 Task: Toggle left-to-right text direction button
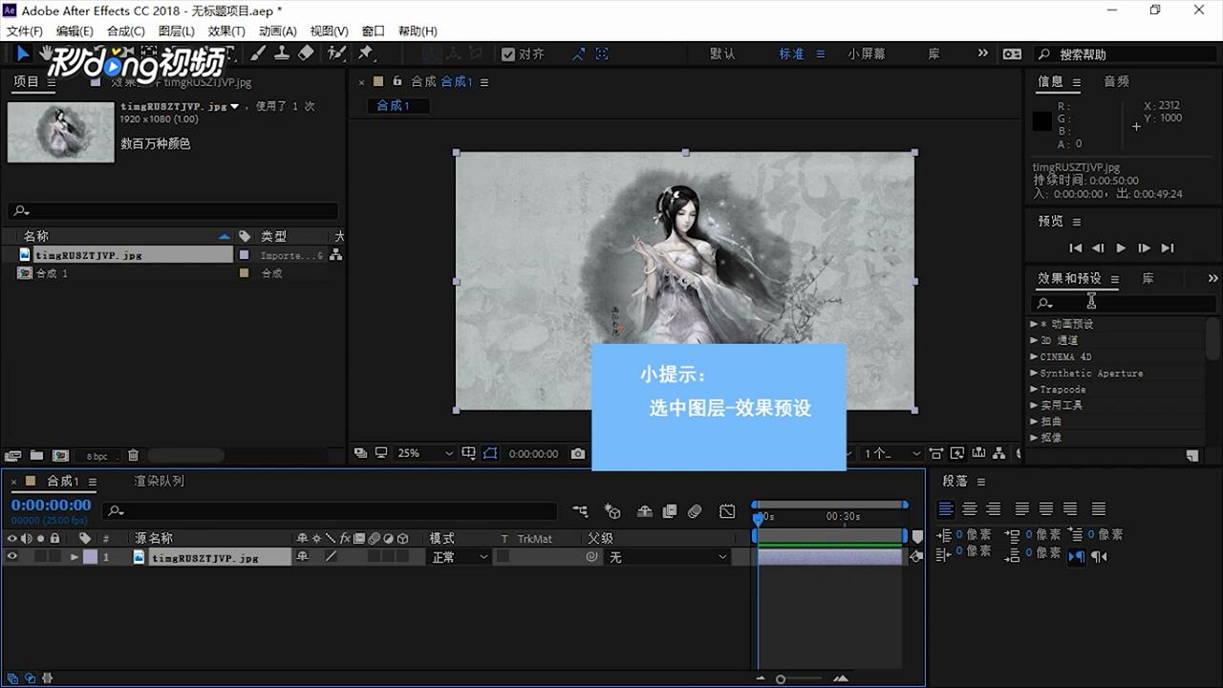click(1077, 556)
